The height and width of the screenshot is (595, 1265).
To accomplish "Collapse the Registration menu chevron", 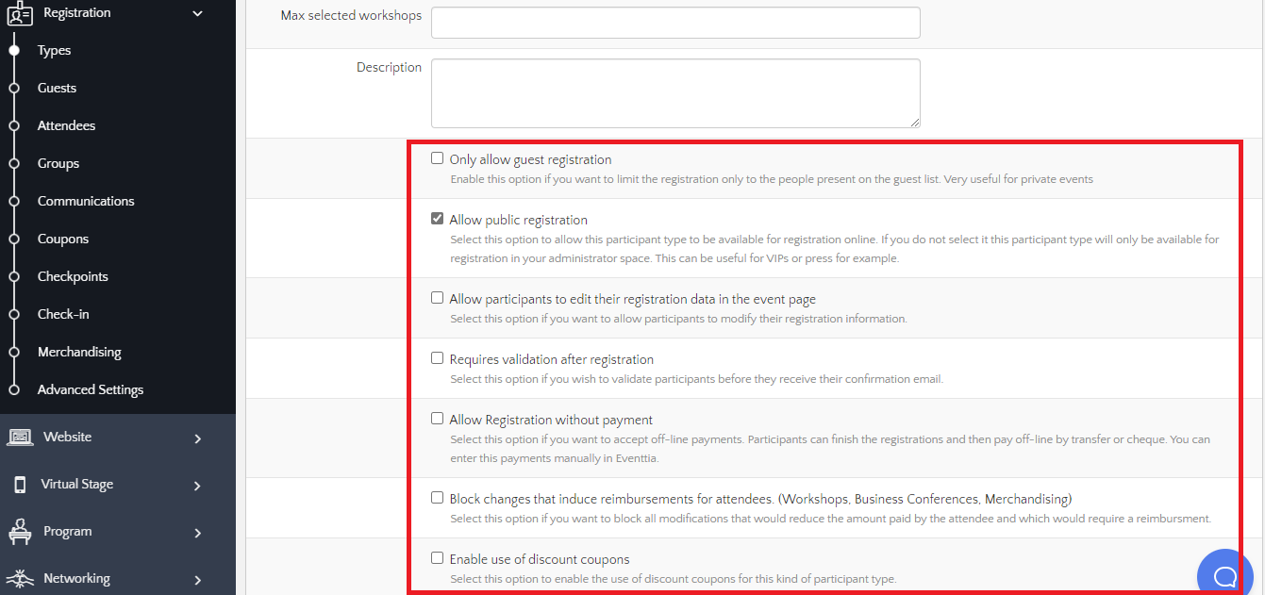I will [x=197, y=13].
